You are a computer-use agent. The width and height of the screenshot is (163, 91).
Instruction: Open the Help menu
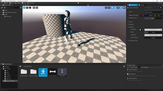24,3
